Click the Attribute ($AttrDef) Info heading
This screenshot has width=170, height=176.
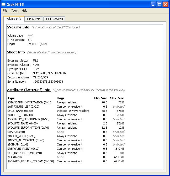pos(29,90)
